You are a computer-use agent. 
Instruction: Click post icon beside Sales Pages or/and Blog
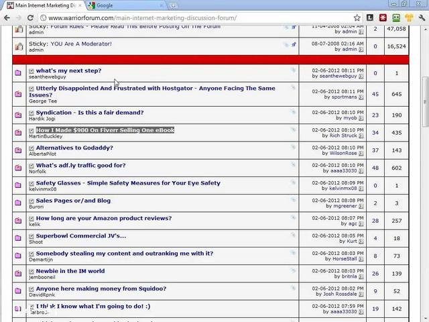(x=32, y=201)
